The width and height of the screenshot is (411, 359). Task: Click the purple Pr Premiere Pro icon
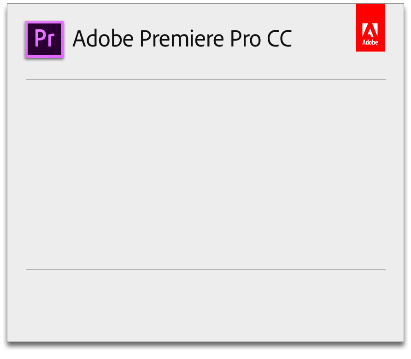coord(44,39)
